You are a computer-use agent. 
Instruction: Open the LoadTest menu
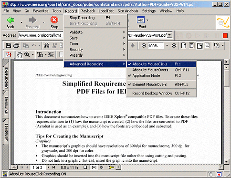pos(106,11)
